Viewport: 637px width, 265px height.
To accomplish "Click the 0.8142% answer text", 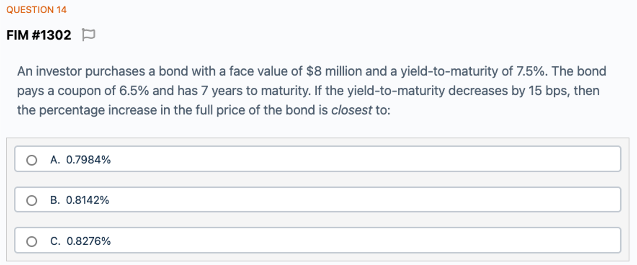I will click(x=88, y=200).
